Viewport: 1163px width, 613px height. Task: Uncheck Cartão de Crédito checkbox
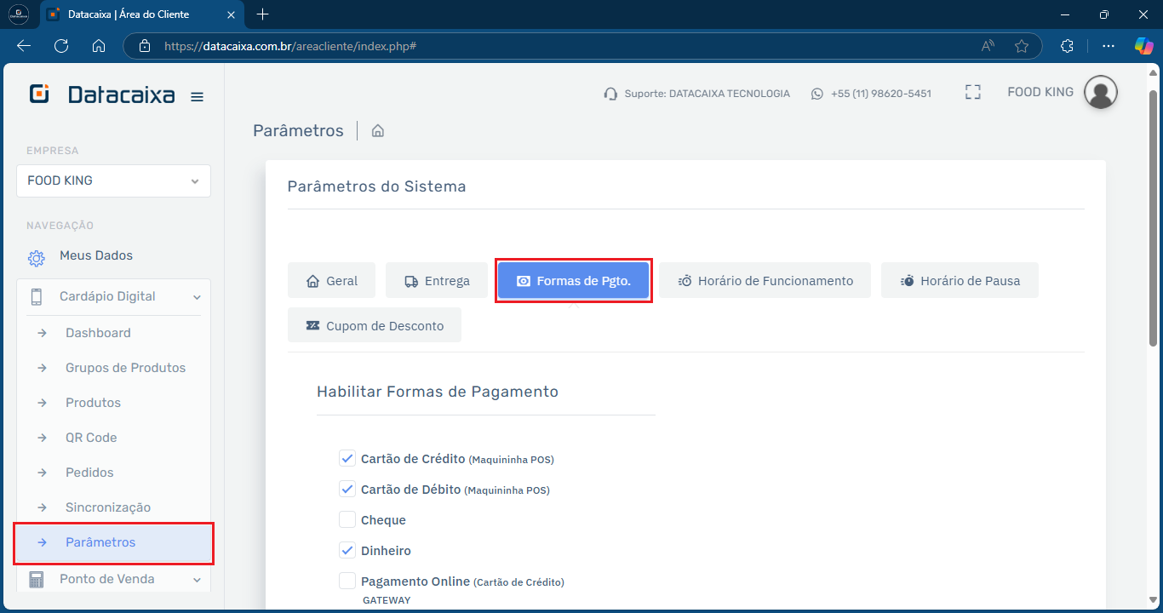[347, 458]
